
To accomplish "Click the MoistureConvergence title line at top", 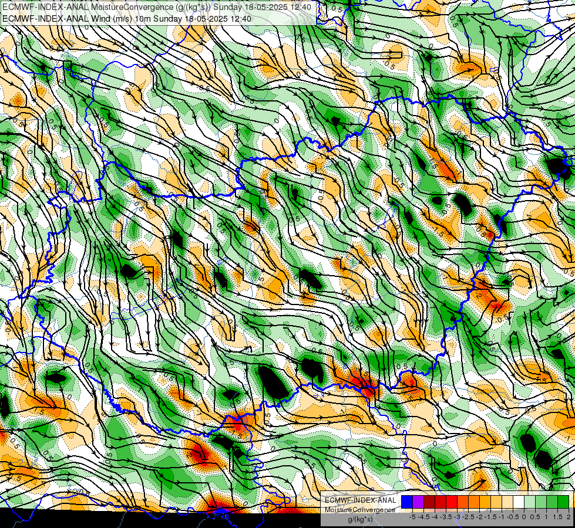I will pyautogui.click(x=157, y=7).
